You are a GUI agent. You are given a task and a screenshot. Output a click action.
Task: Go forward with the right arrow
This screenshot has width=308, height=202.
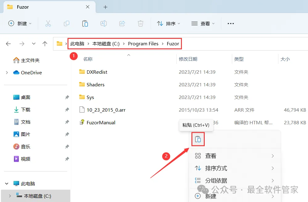coord(22,43)
